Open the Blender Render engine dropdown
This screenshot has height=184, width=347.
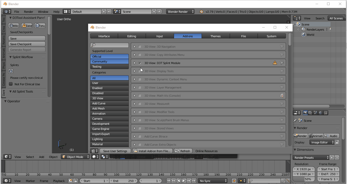coord(180,11)
